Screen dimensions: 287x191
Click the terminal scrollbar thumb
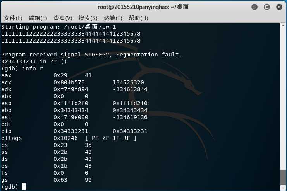pos(283,177)
